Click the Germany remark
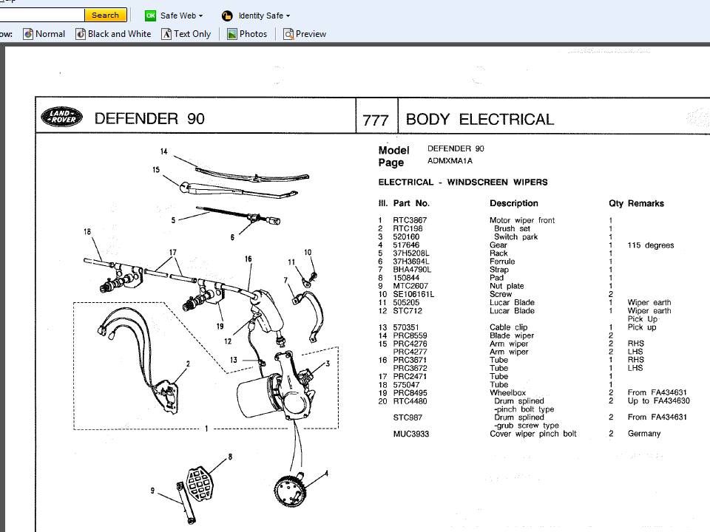This screenshot has width=710, height=532. click(x=644, y=434)
